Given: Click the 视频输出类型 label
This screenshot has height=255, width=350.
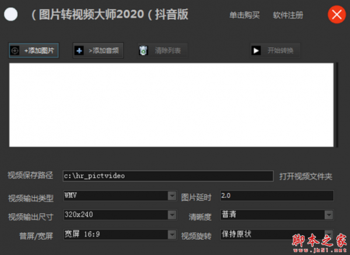Looking at the screenshot, I should click(31, 198).
